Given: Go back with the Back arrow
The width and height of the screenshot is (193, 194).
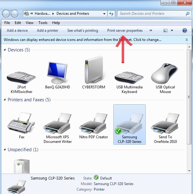Looking at the screenshot, I should pyautogui.click(x=6, y=14).
